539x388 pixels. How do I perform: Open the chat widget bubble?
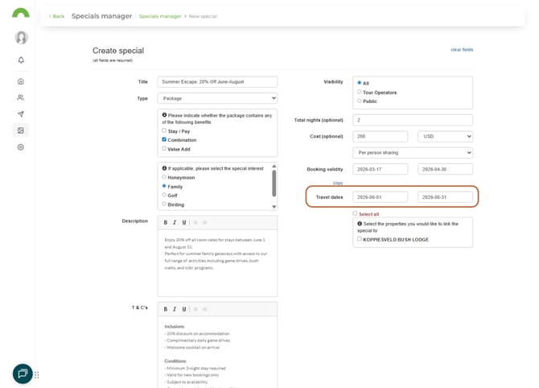23,374
